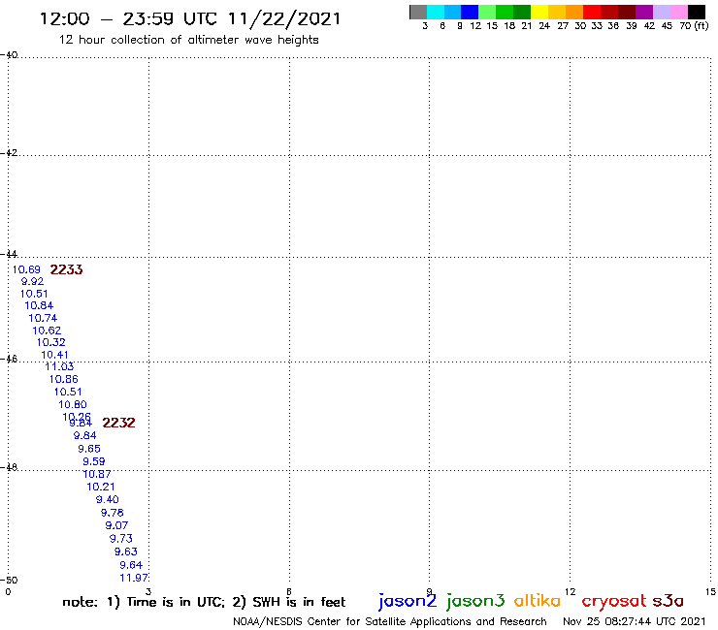The height and width of the screenshot is (630, 718).
Task: Click the 9.40 wave height value
Action: point(107,499)
